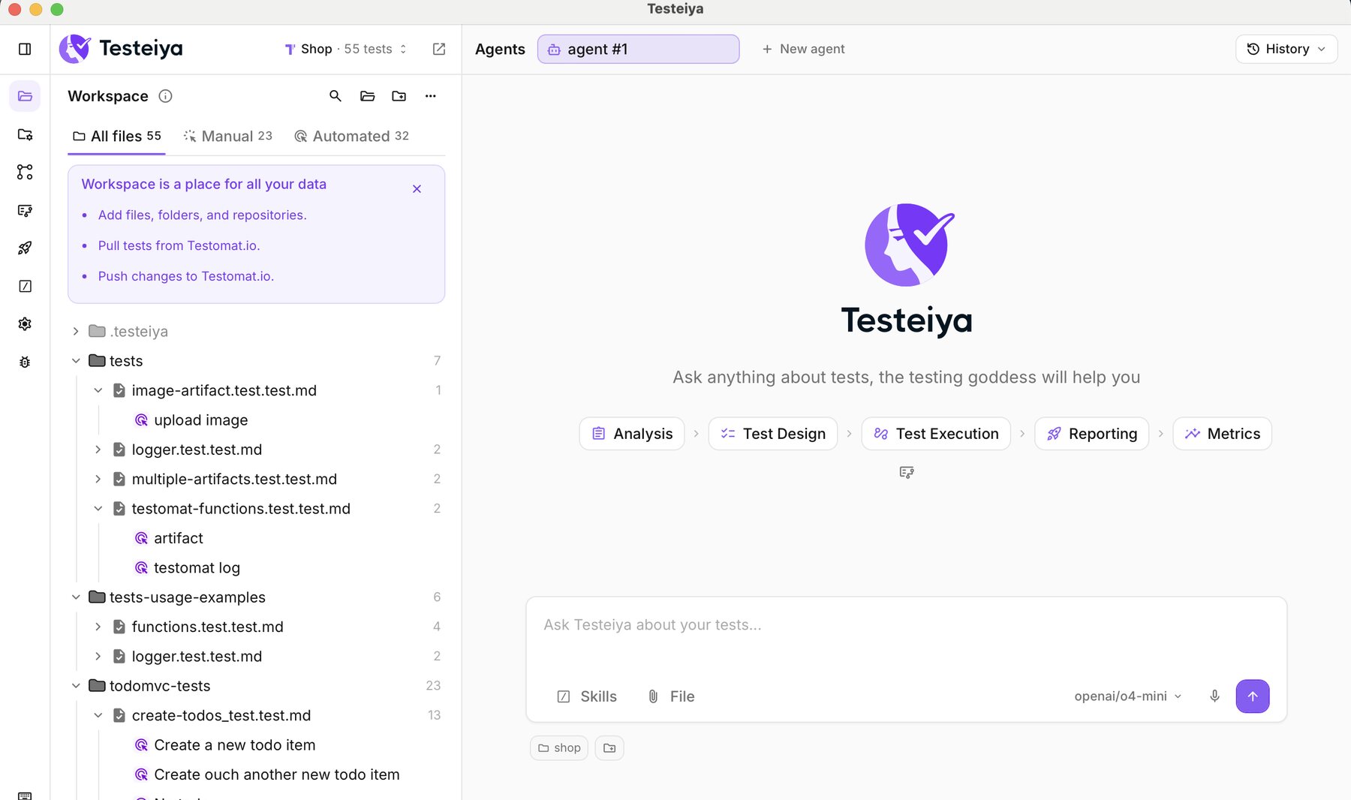Click the add folder chip next to shop
This screenshot has width=1351, height=800.
609,748
